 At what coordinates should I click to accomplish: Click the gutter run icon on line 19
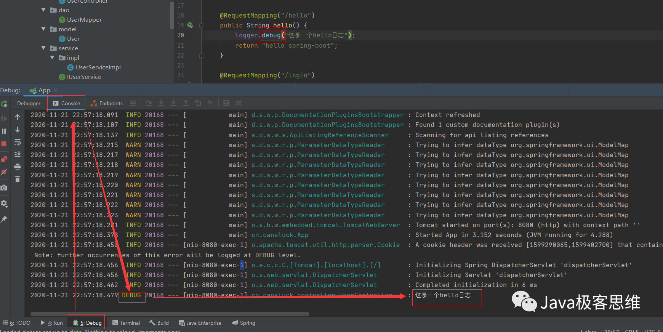click(190, 25)
